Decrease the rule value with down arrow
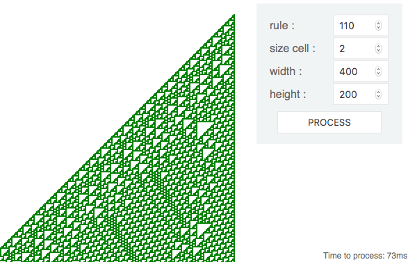 click(x=378, y=28)
